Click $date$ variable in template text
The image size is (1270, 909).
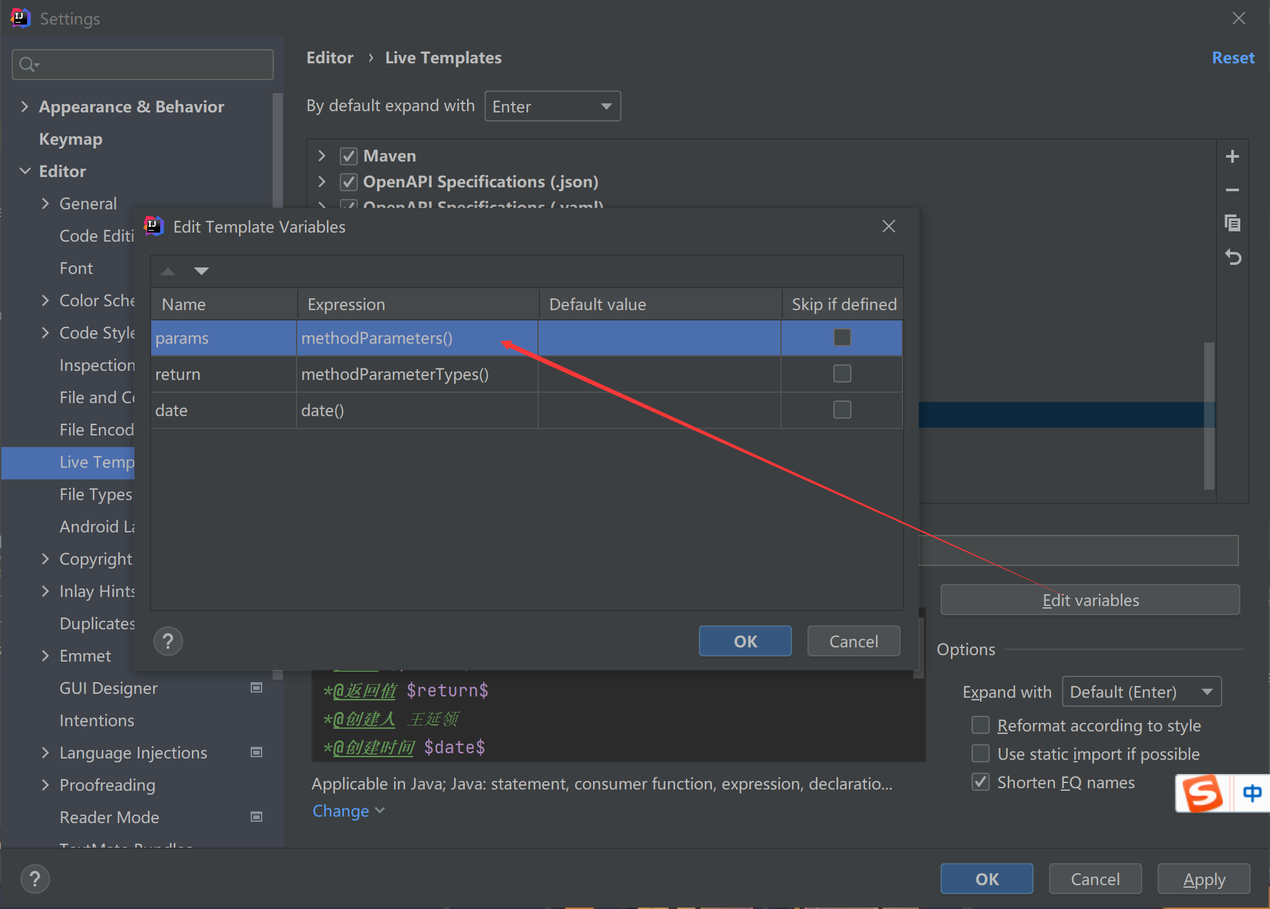coord(454,747)
